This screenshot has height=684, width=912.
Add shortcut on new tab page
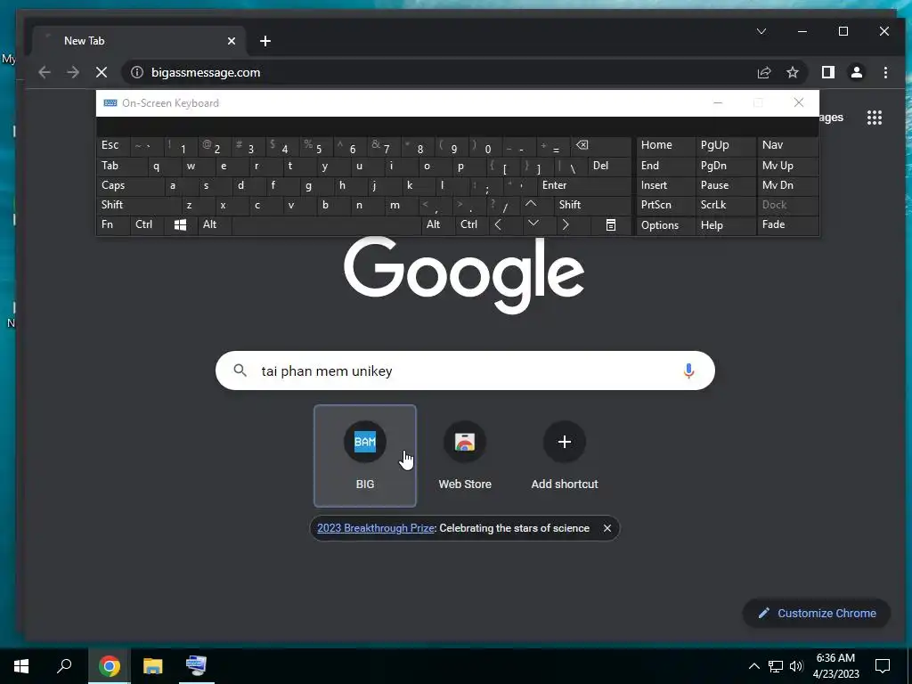coord(564,456)
